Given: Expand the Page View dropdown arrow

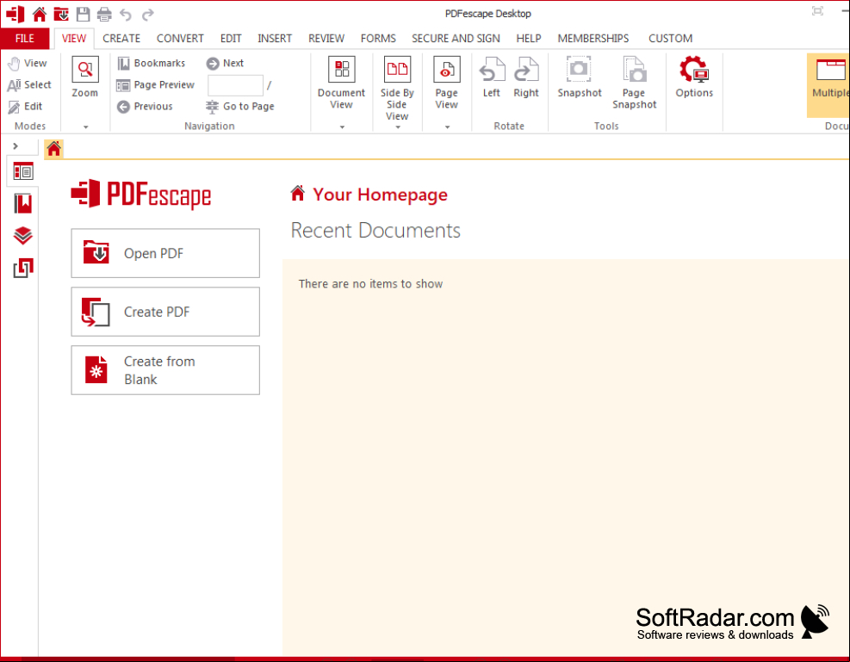Looking at the screenshot, I should [447, 127].
